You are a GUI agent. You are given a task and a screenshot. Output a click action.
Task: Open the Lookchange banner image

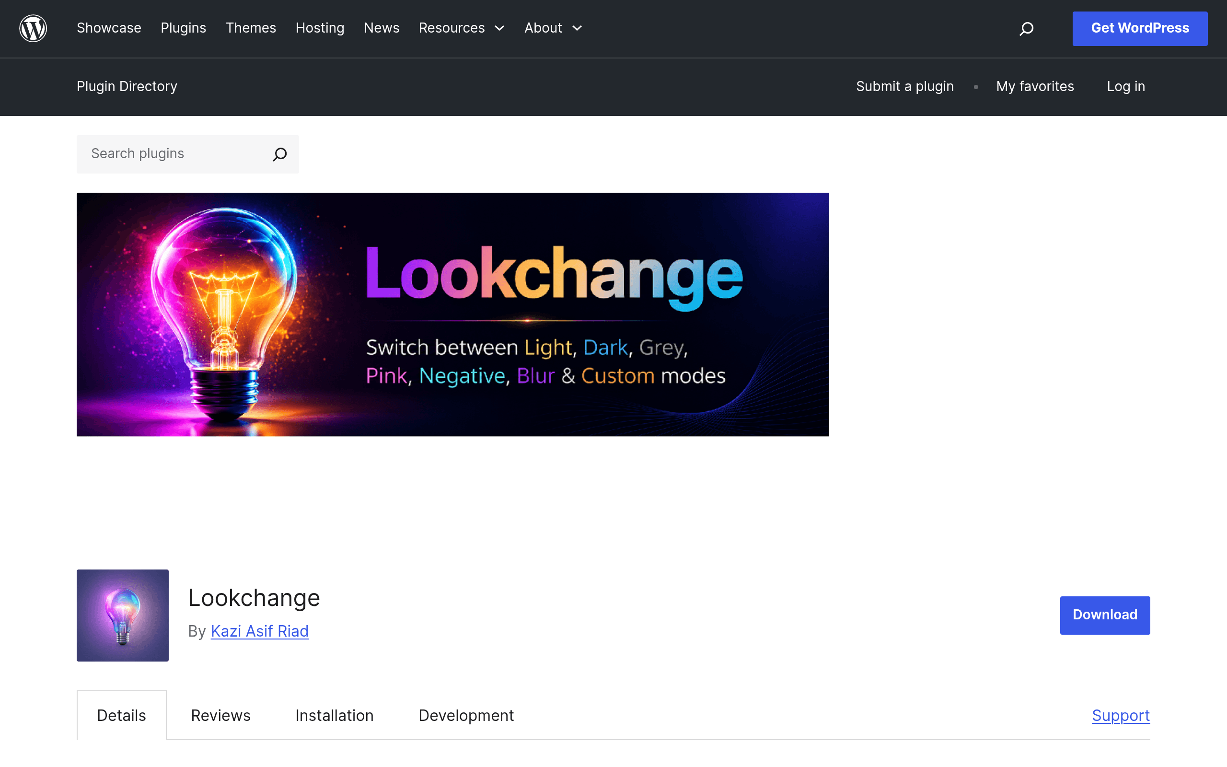pos(453,314)
